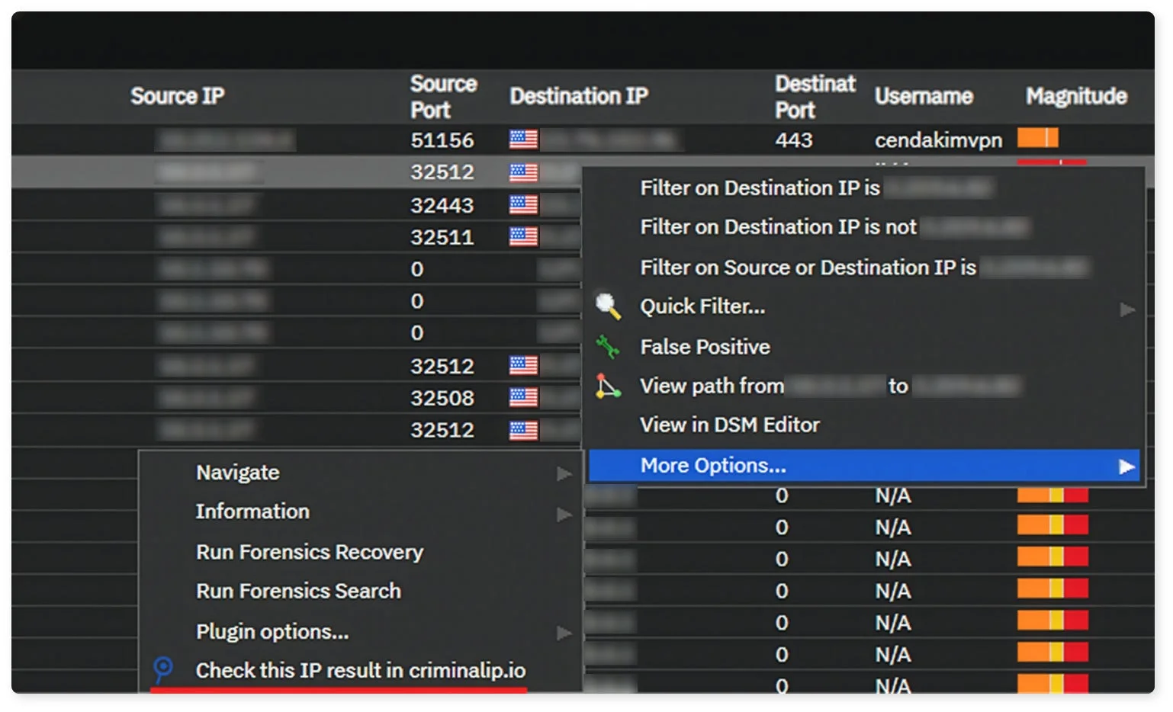Click the magnitude bar for cendakimvpn row

1037,138
